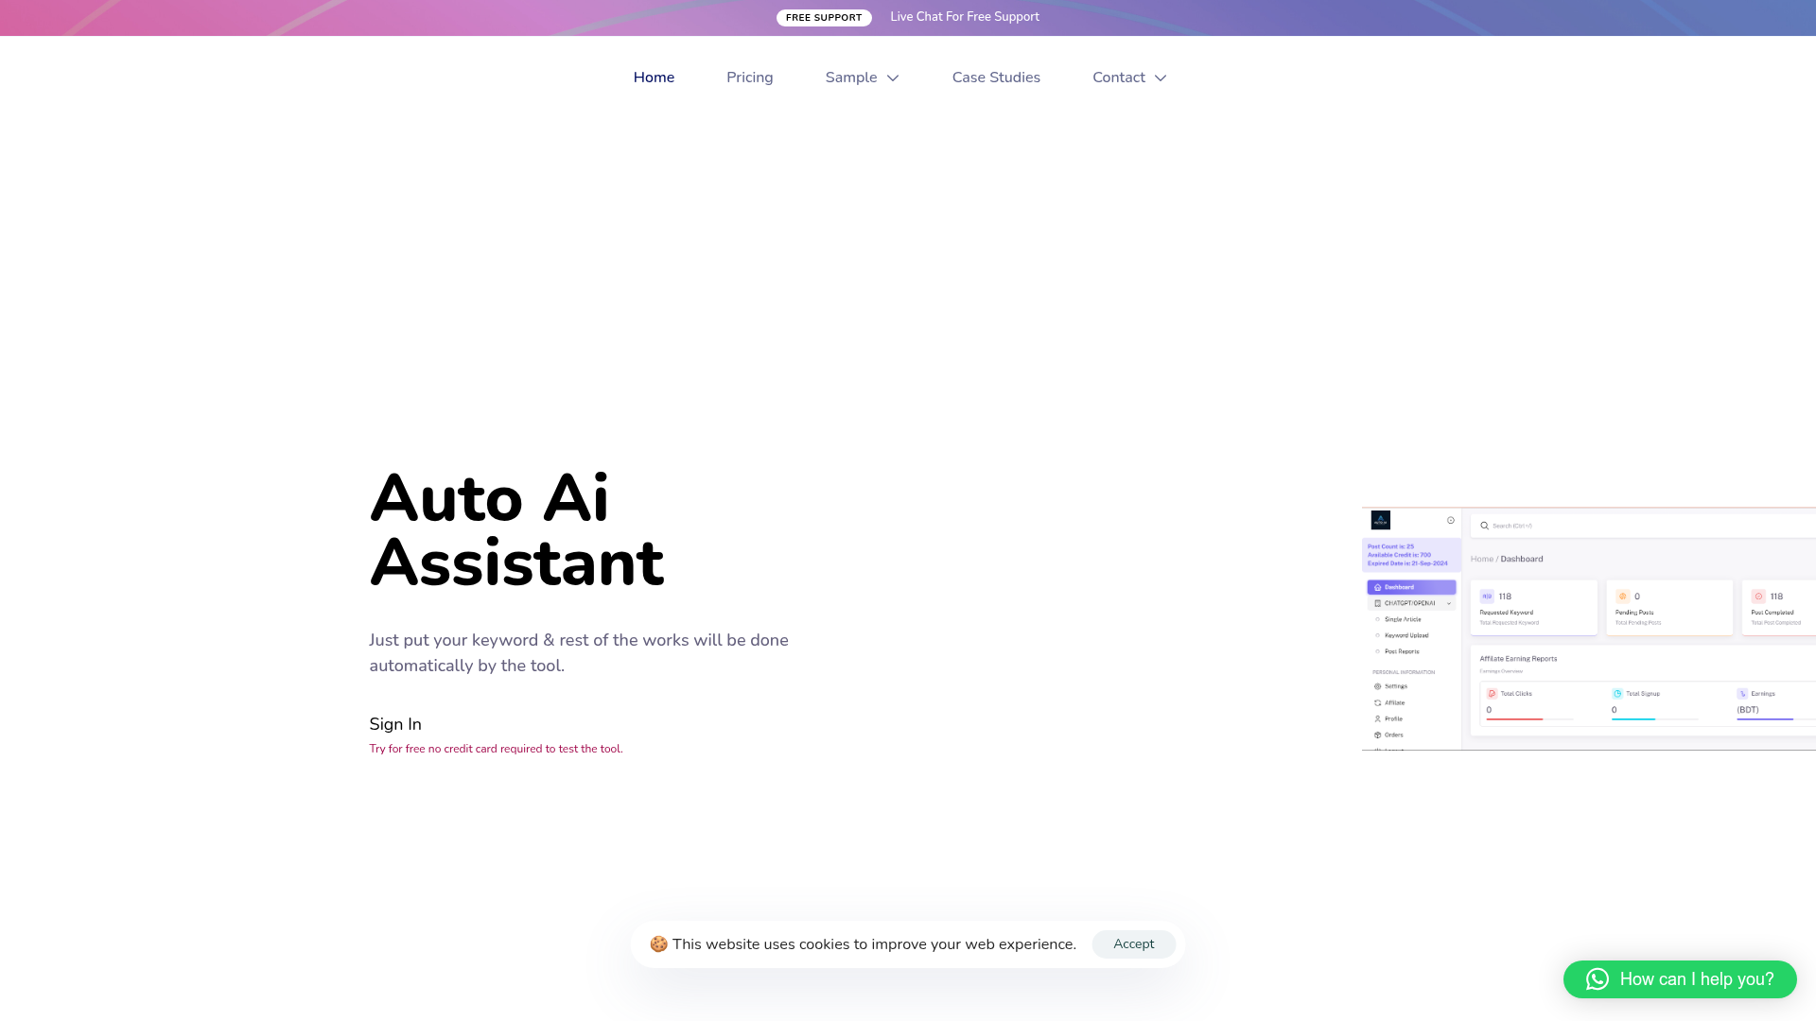Click the WhatsApp icon in chat button
This screenshot has width=1816, height=1021.
1597,979
